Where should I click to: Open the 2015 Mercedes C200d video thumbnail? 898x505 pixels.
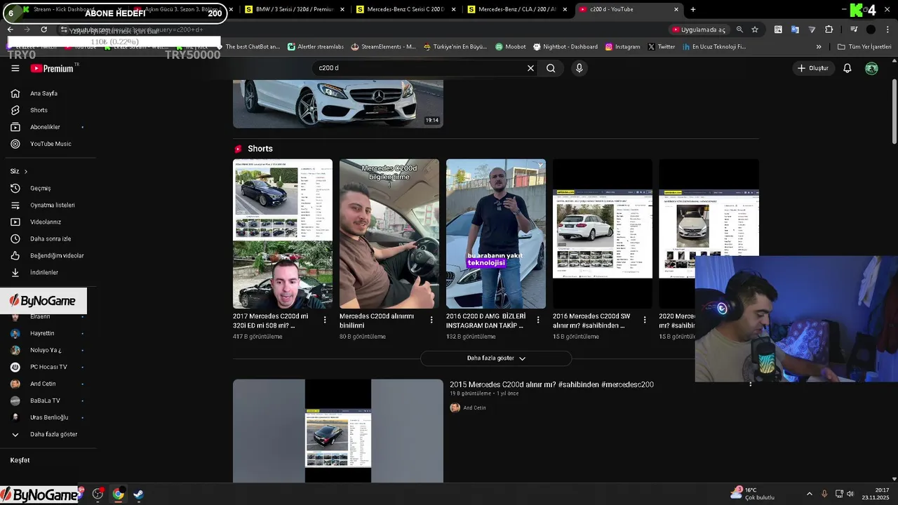coord(338,431)
